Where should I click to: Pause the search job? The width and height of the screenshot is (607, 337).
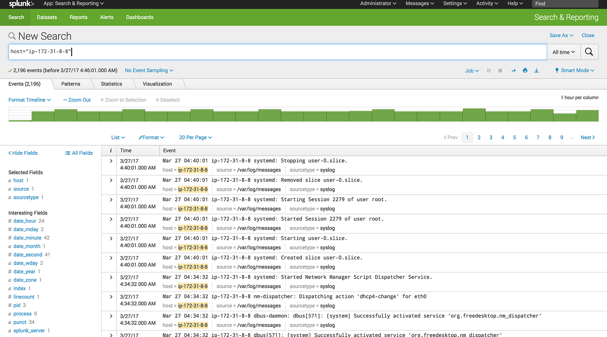(x=489, y=71)
